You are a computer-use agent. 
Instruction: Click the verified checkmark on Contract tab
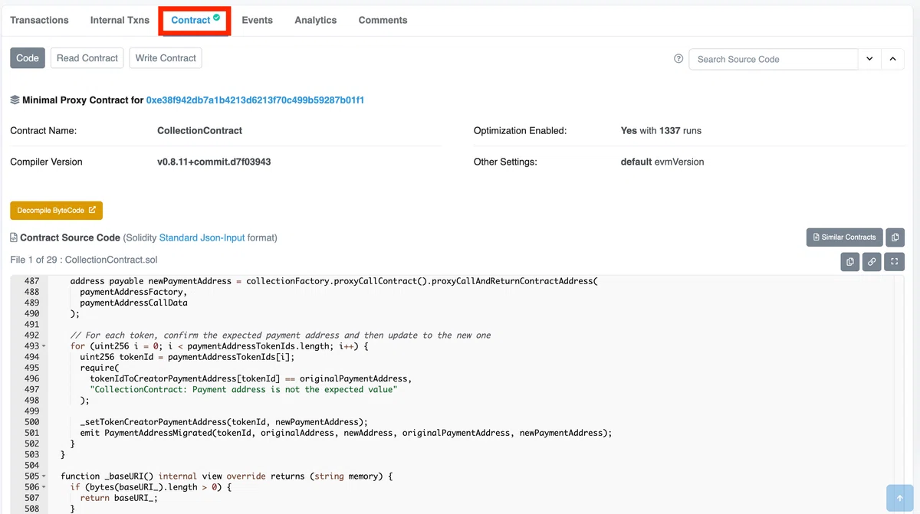(217, 17)
